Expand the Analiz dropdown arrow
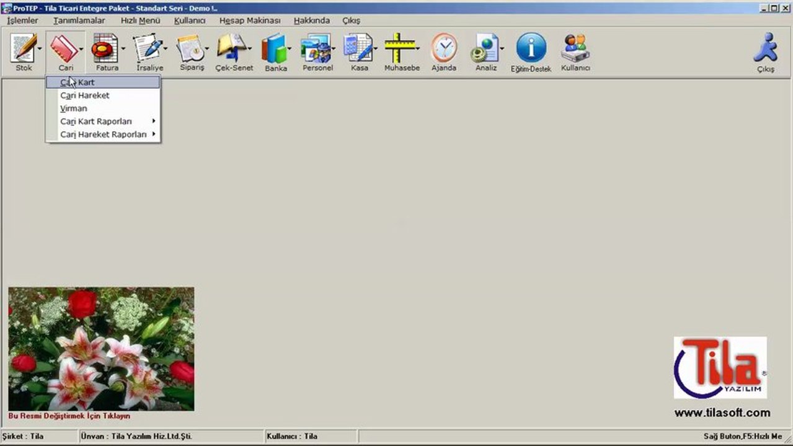Image resolution: width=793 pixels, height=446 pixels. tap(502, 48)
